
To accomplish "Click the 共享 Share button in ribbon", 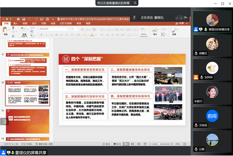I will [179, 23].
